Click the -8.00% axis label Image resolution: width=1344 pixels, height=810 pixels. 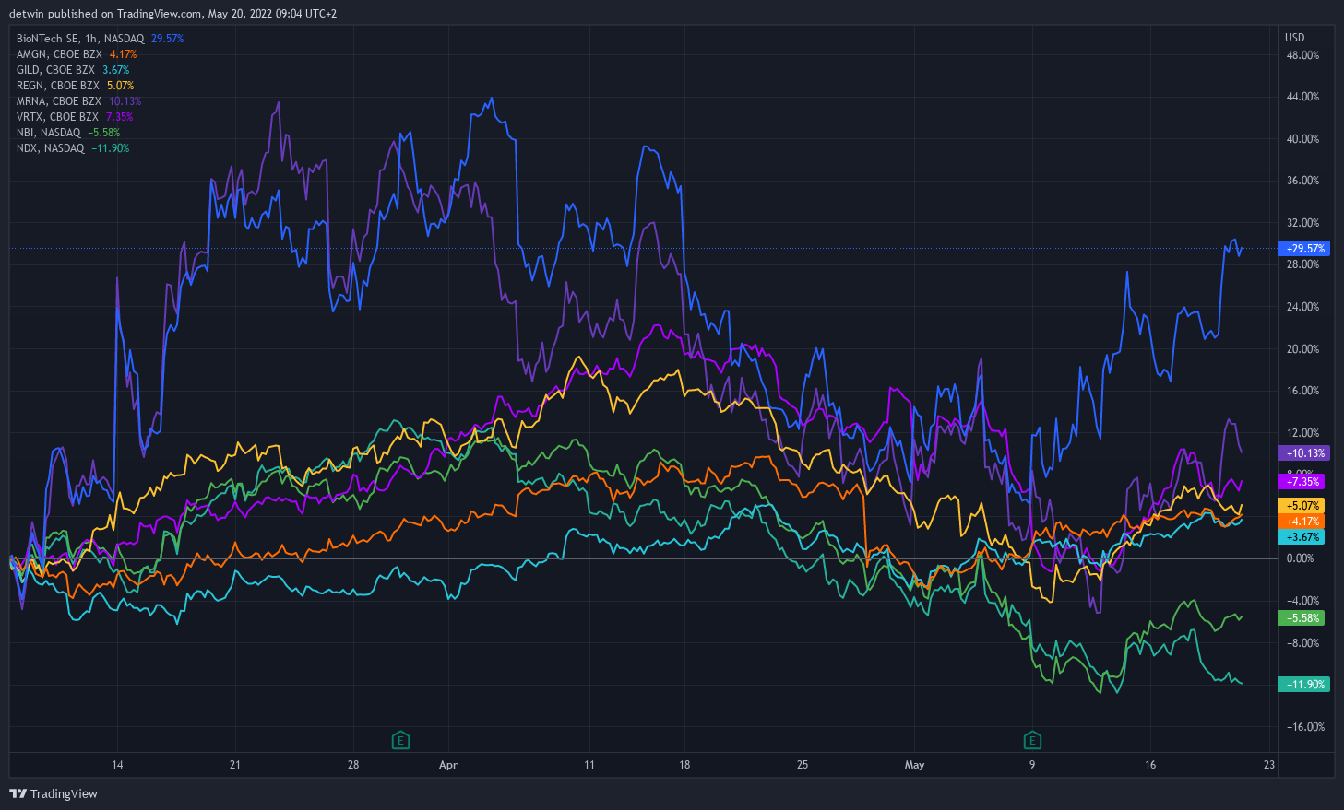tap(1302, 643)
